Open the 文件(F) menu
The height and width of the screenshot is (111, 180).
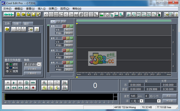(x=7, y=9)
